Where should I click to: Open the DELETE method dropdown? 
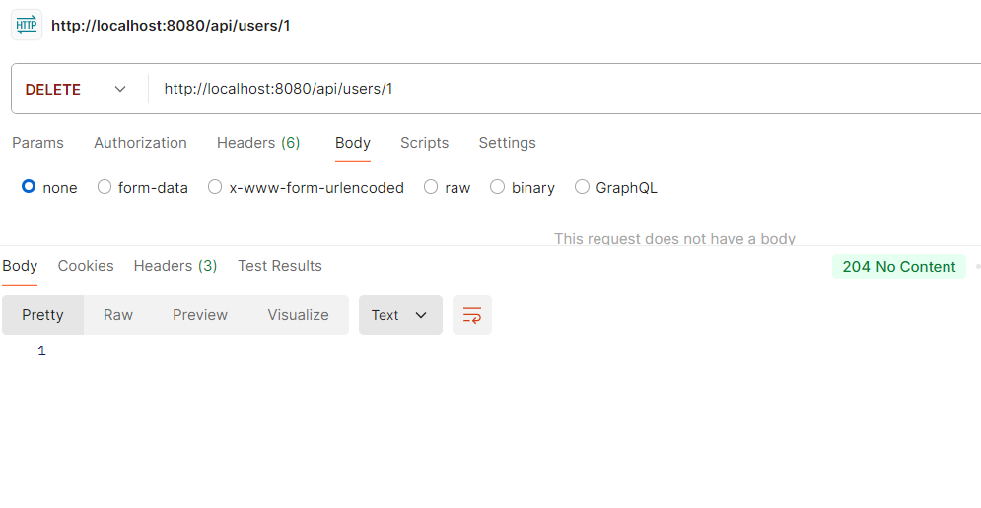click(79, 89)
